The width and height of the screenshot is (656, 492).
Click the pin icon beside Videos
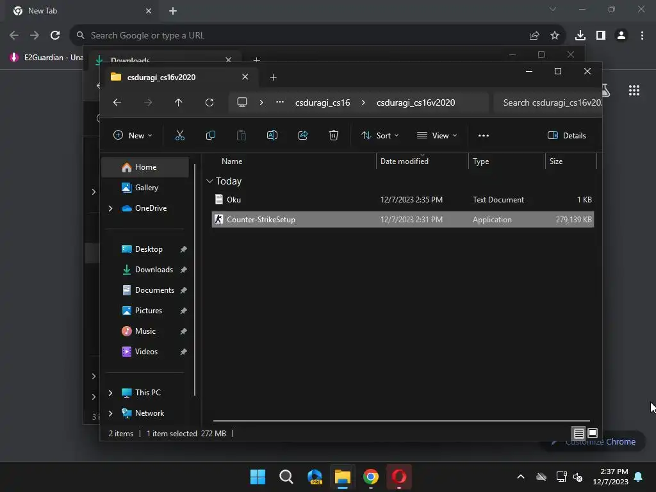tap(183, 352)
